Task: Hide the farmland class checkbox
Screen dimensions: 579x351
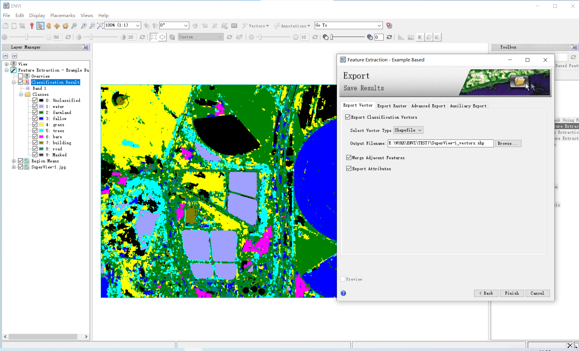Action: [35, 112]
